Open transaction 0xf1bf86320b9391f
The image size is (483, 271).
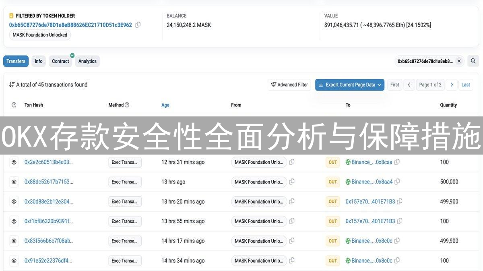[49, 221]
